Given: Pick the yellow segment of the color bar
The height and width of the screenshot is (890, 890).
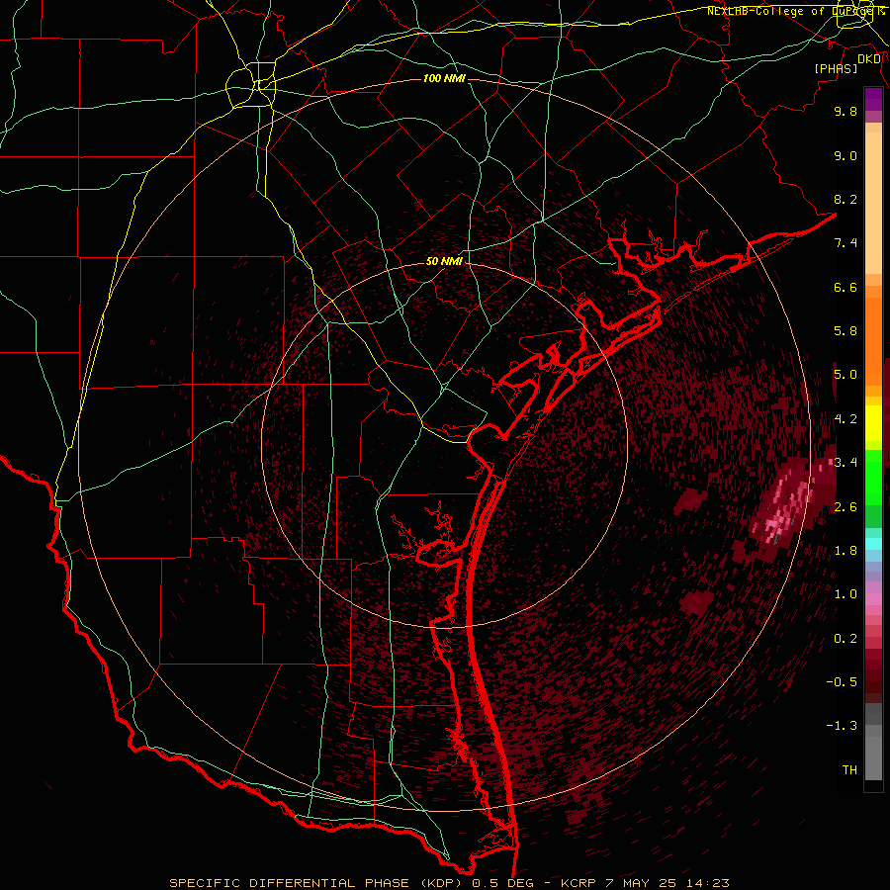Looking at the screenshot, I should tap(873, 423).
